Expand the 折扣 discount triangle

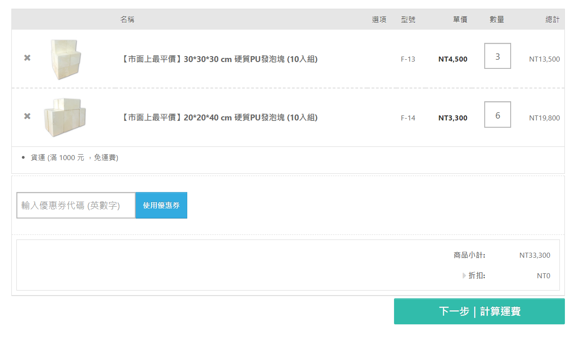(x=464, y=276)
